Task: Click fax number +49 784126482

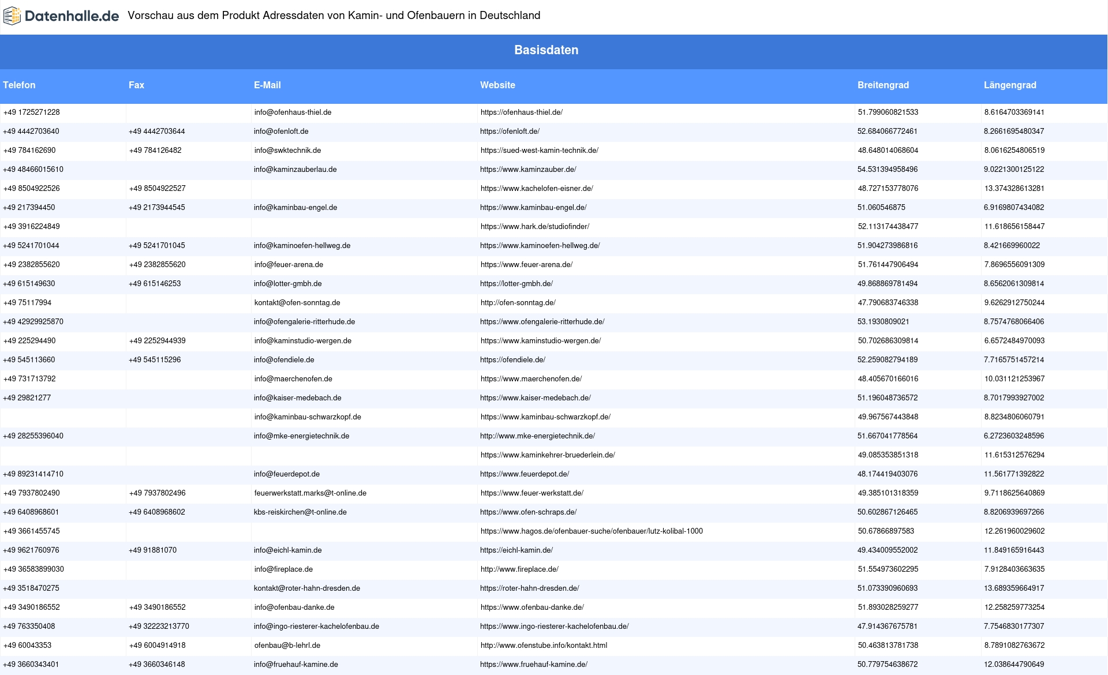Action: click(155, 151)
